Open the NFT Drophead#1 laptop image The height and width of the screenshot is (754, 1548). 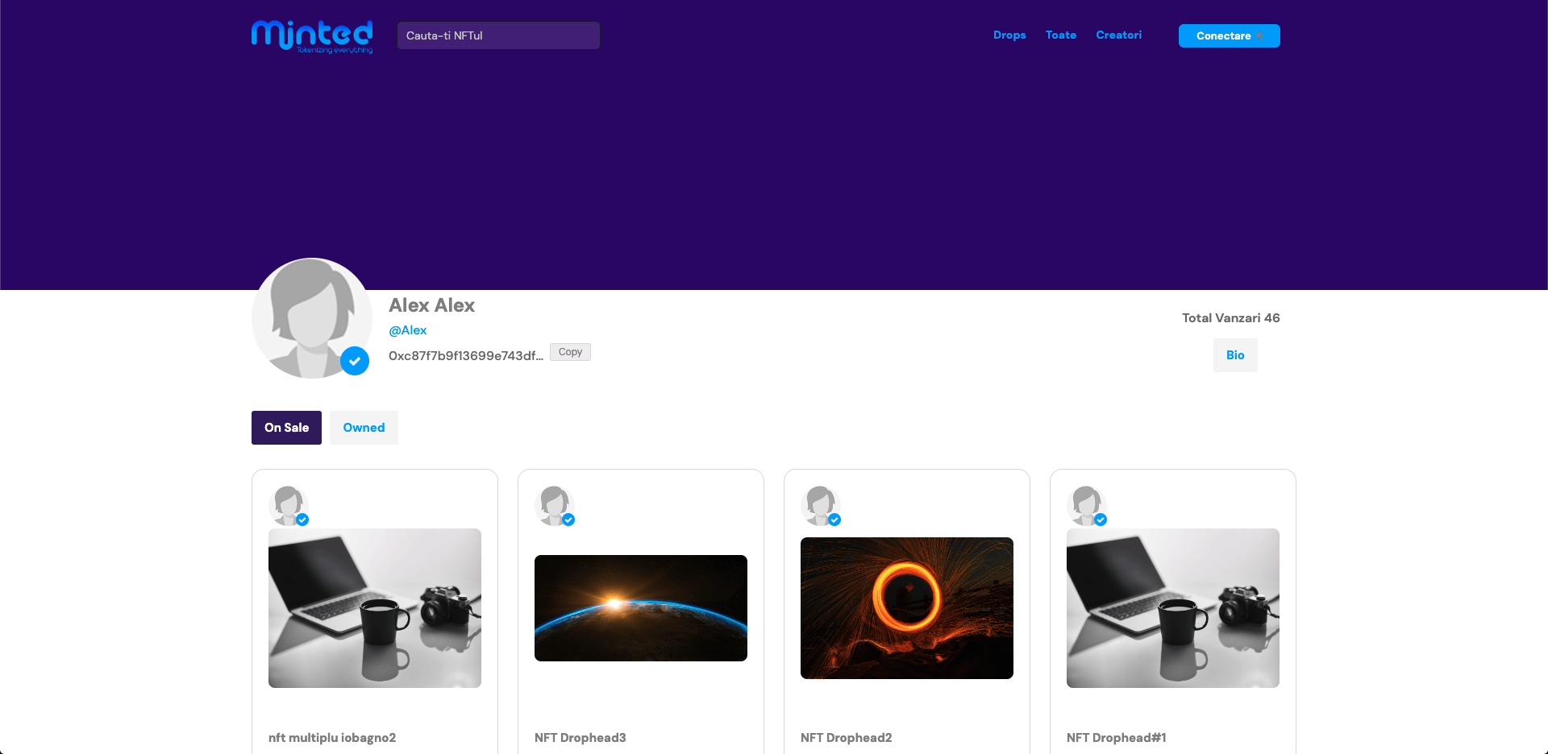click(x=1173, y=608)
